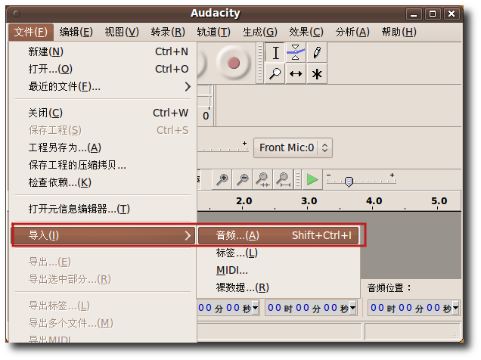This screenshot has width=481, height=360.
Task: Click the timeline ruler at 4.0
Action: pos(374,201)
